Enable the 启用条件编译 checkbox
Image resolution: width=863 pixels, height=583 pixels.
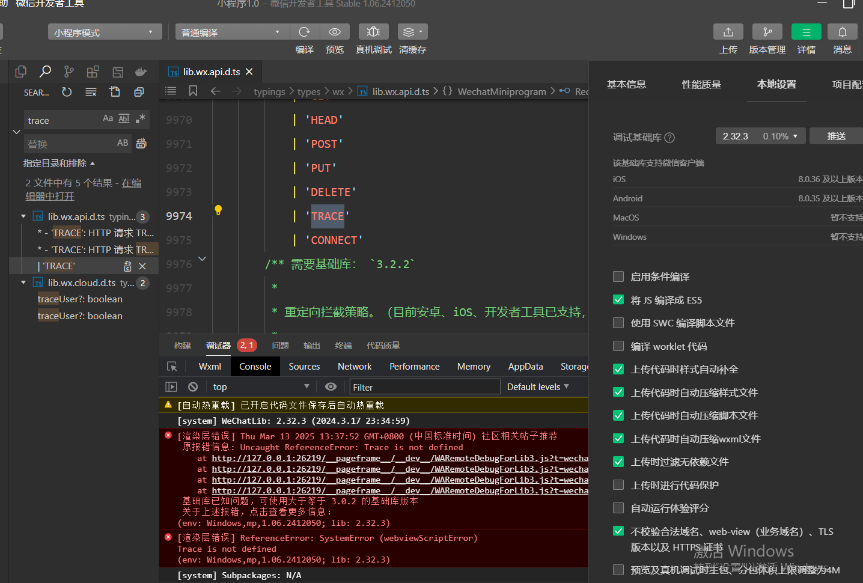618,276
